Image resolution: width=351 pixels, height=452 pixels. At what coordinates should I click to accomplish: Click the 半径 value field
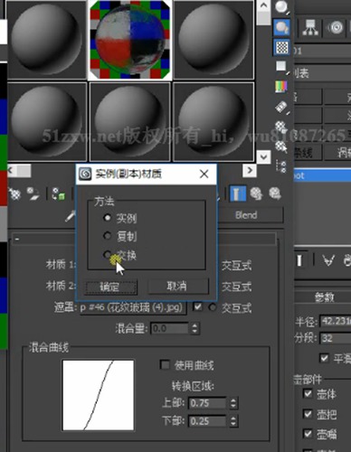click(x=336, y=321)
